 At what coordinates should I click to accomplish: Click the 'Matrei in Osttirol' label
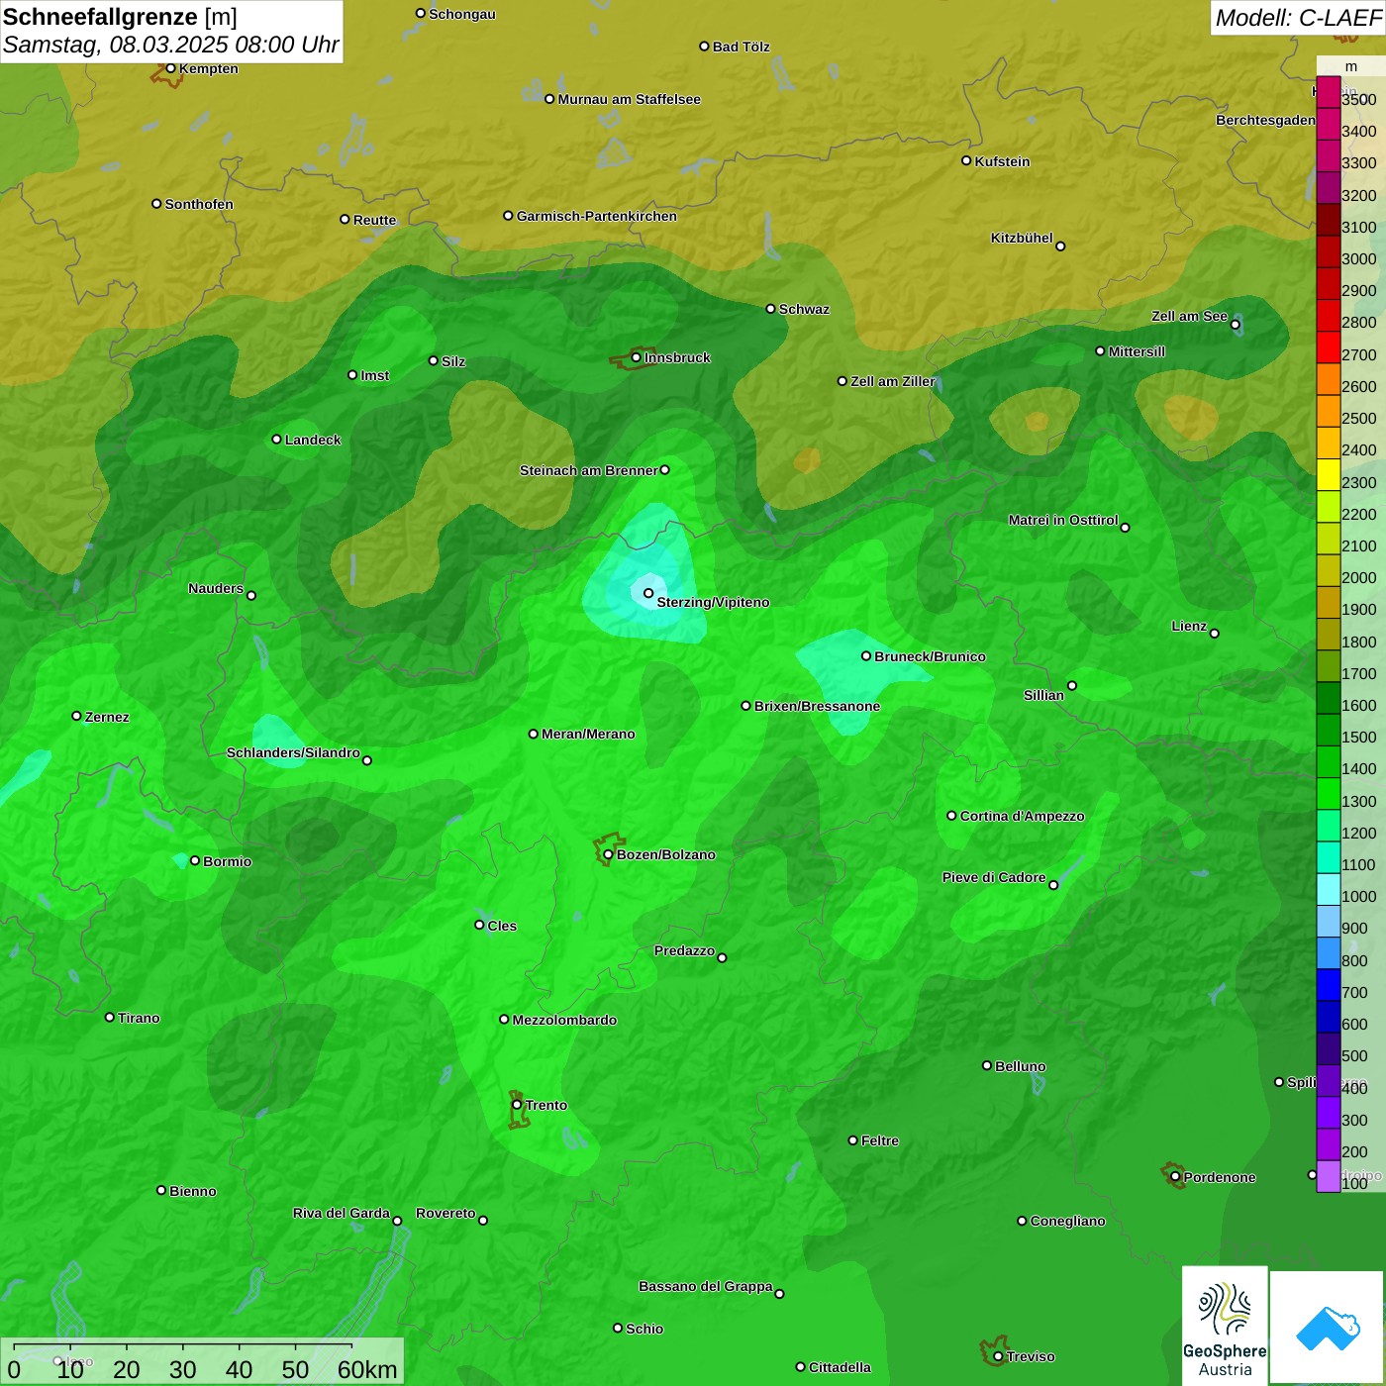pyautogui.click(x=1063, y=520)
